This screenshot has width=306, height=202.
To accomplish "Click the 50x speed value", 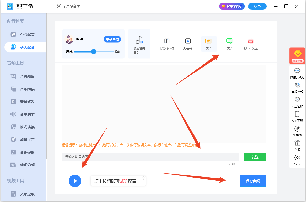I will point(118,52).
